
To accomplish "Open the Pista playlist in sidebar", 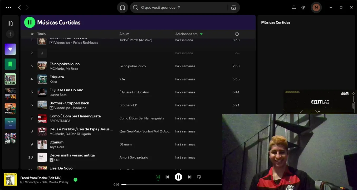I will (10, 109).
